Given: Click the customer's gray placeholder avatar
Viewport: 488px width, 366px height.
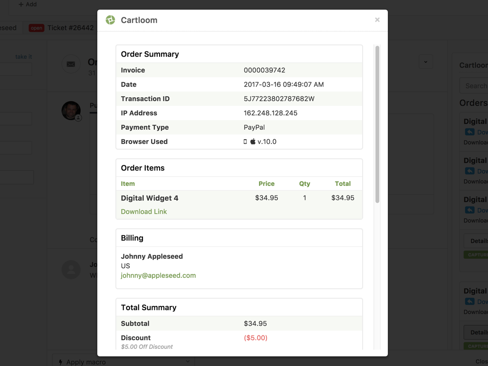Looking at the screenshot, I should click(x=71, y=269).
